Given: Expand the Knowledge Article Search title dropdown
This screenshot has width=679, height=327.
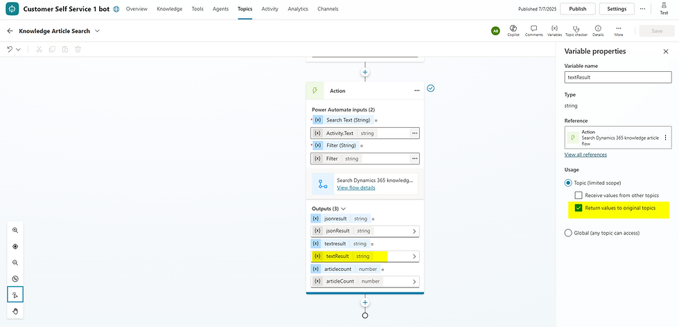Looking at the screenshot, I should pos(97,31).
